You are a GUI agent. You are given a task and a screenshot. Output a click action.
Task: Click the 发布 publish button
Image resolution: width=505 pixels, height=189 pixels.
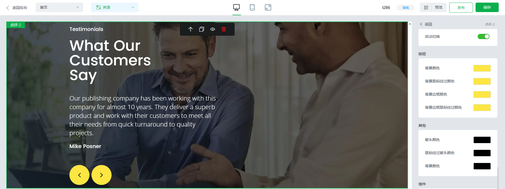[461, 8]
